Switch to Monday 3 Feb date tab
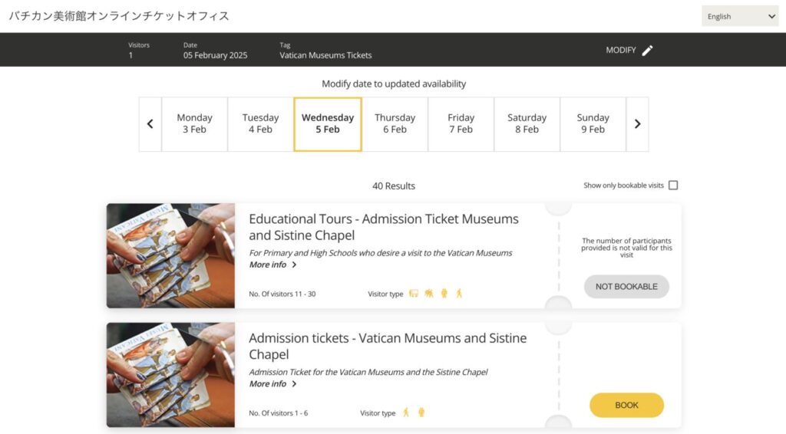Viewport: 786px width, 434px height. 194,124
